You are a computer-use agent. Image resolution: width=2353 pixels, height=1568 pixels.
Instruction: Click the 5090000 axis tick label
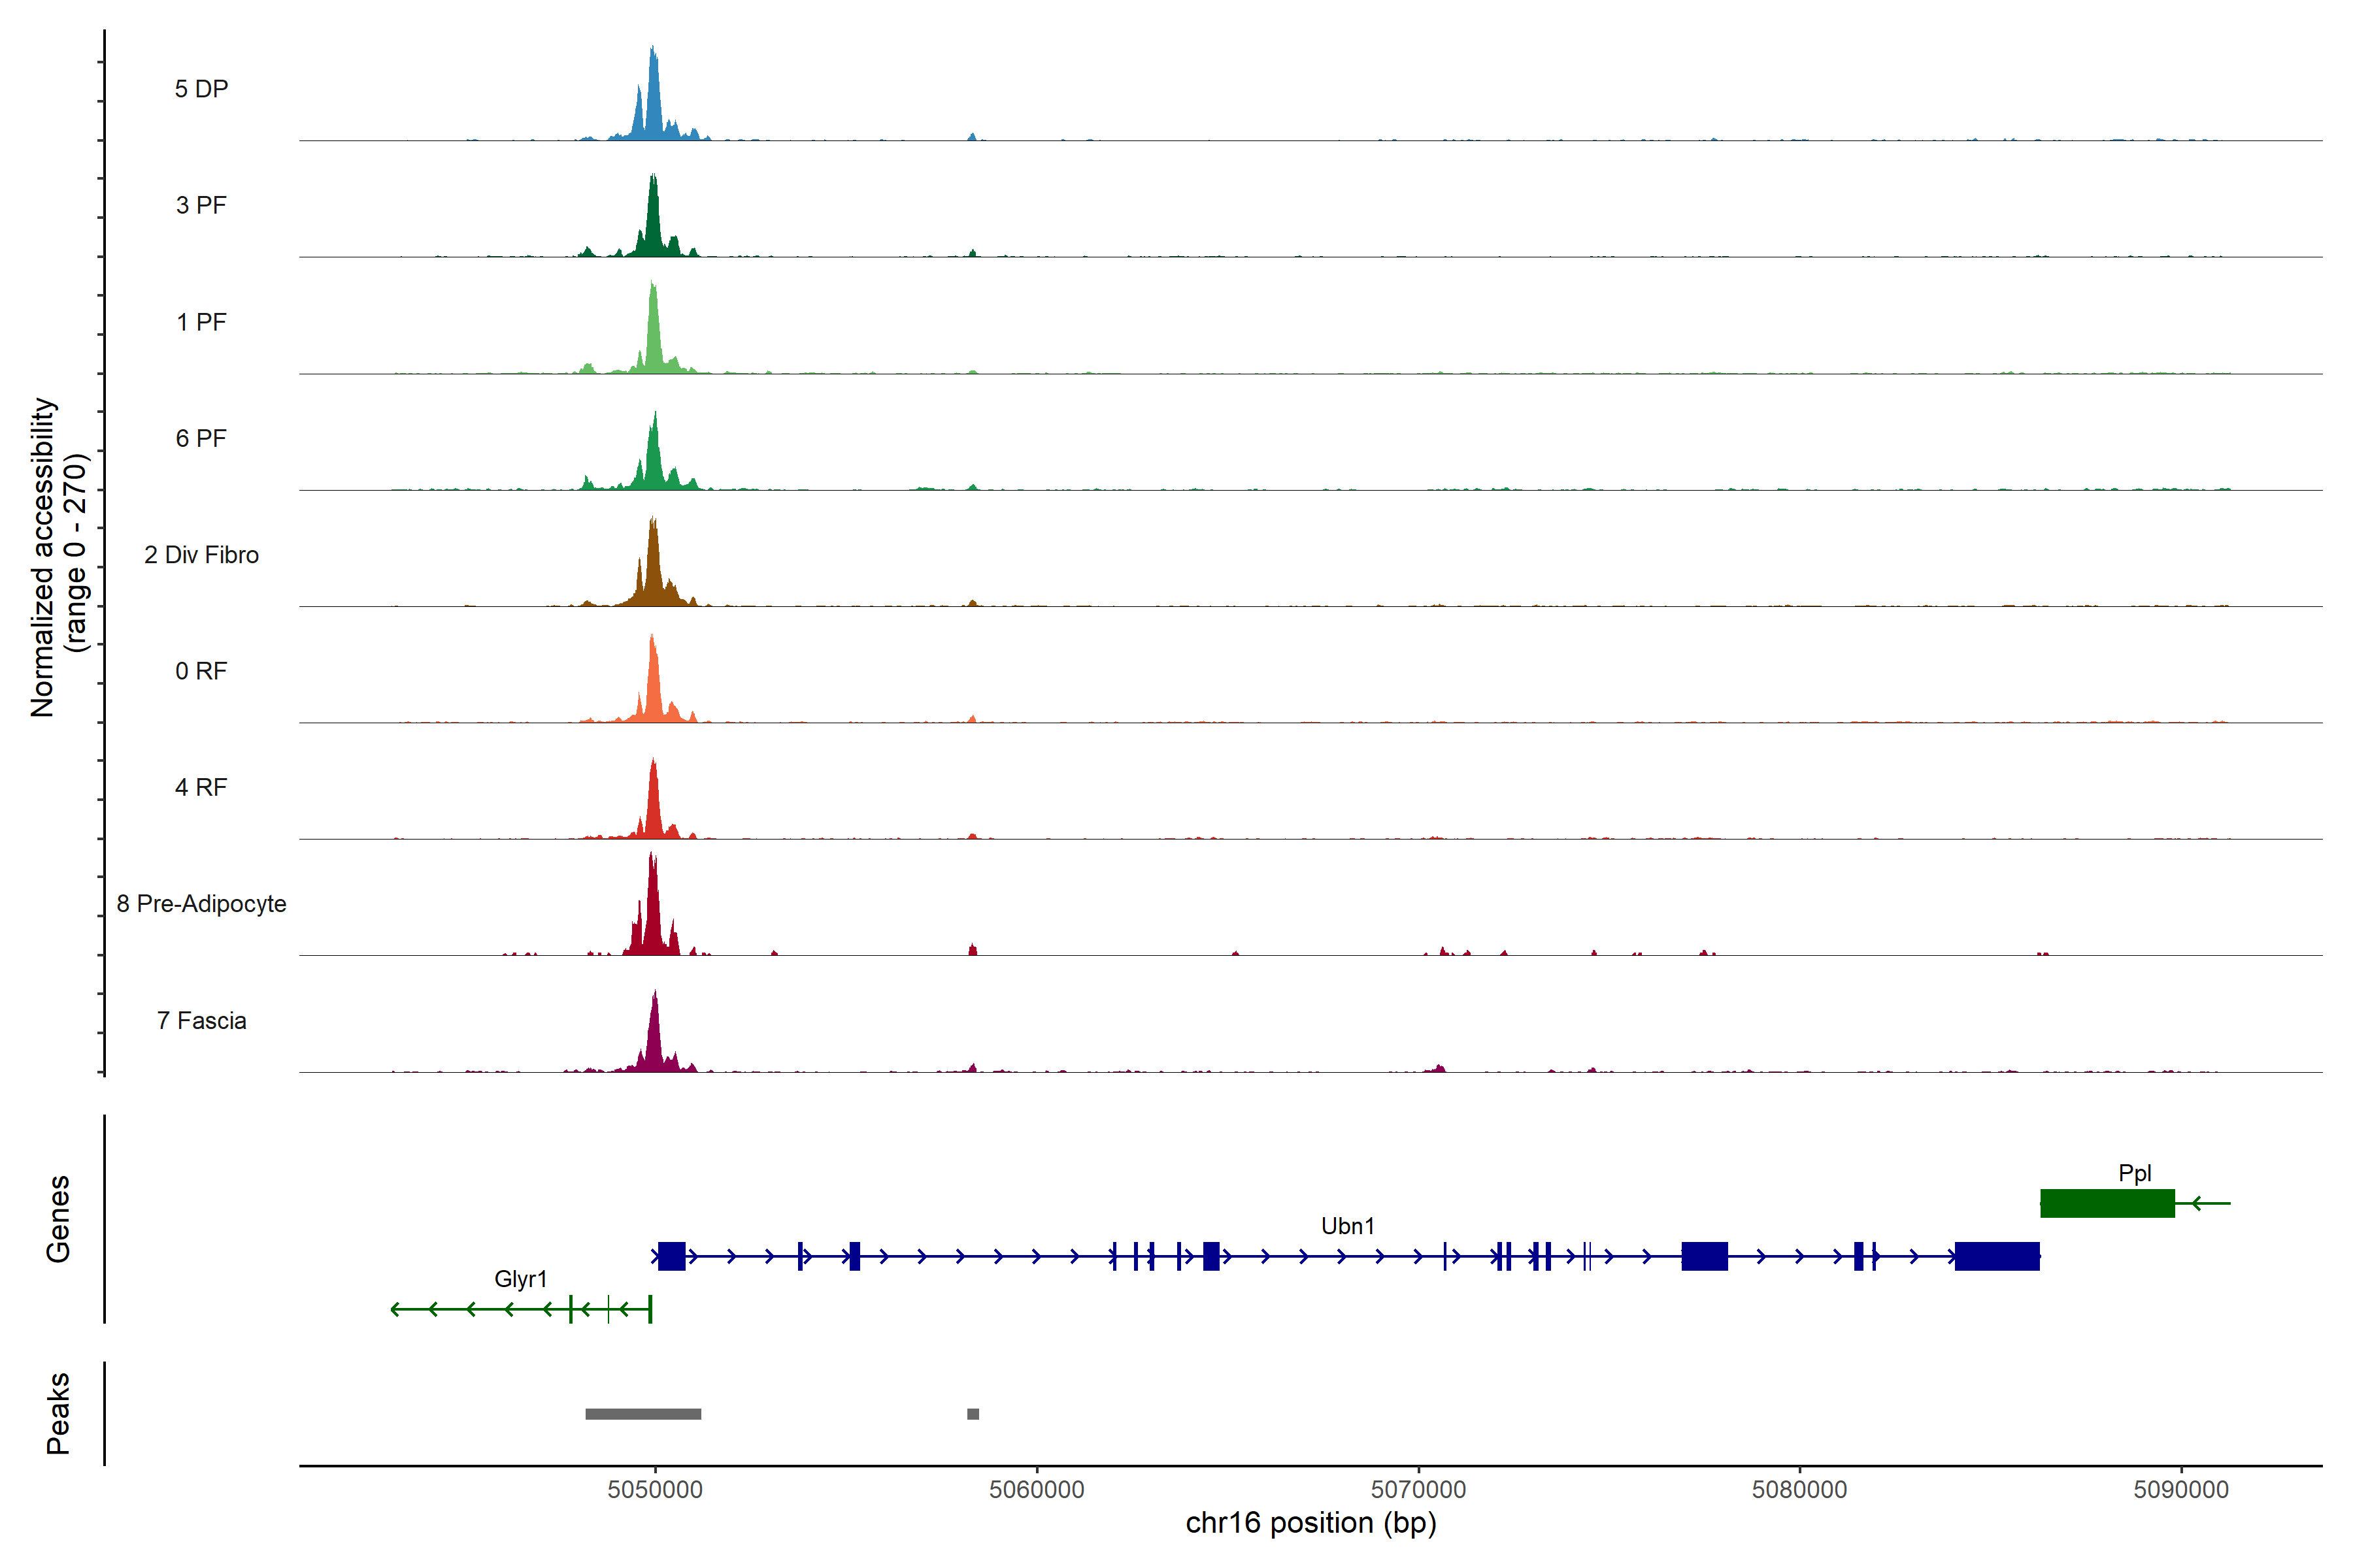(2181, 1489)
